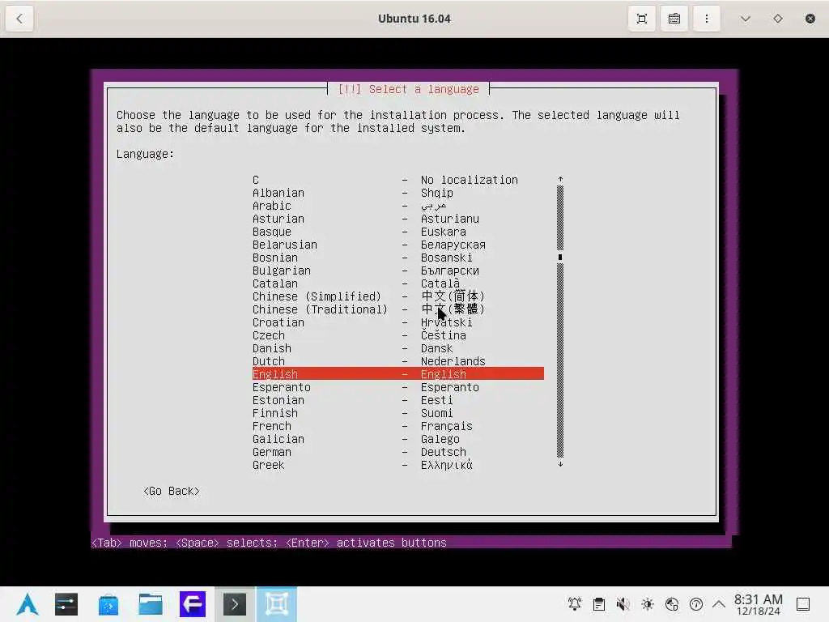Launch the software store taskbar icon
The width and height of the screenshot is (829, 622).
108,604
